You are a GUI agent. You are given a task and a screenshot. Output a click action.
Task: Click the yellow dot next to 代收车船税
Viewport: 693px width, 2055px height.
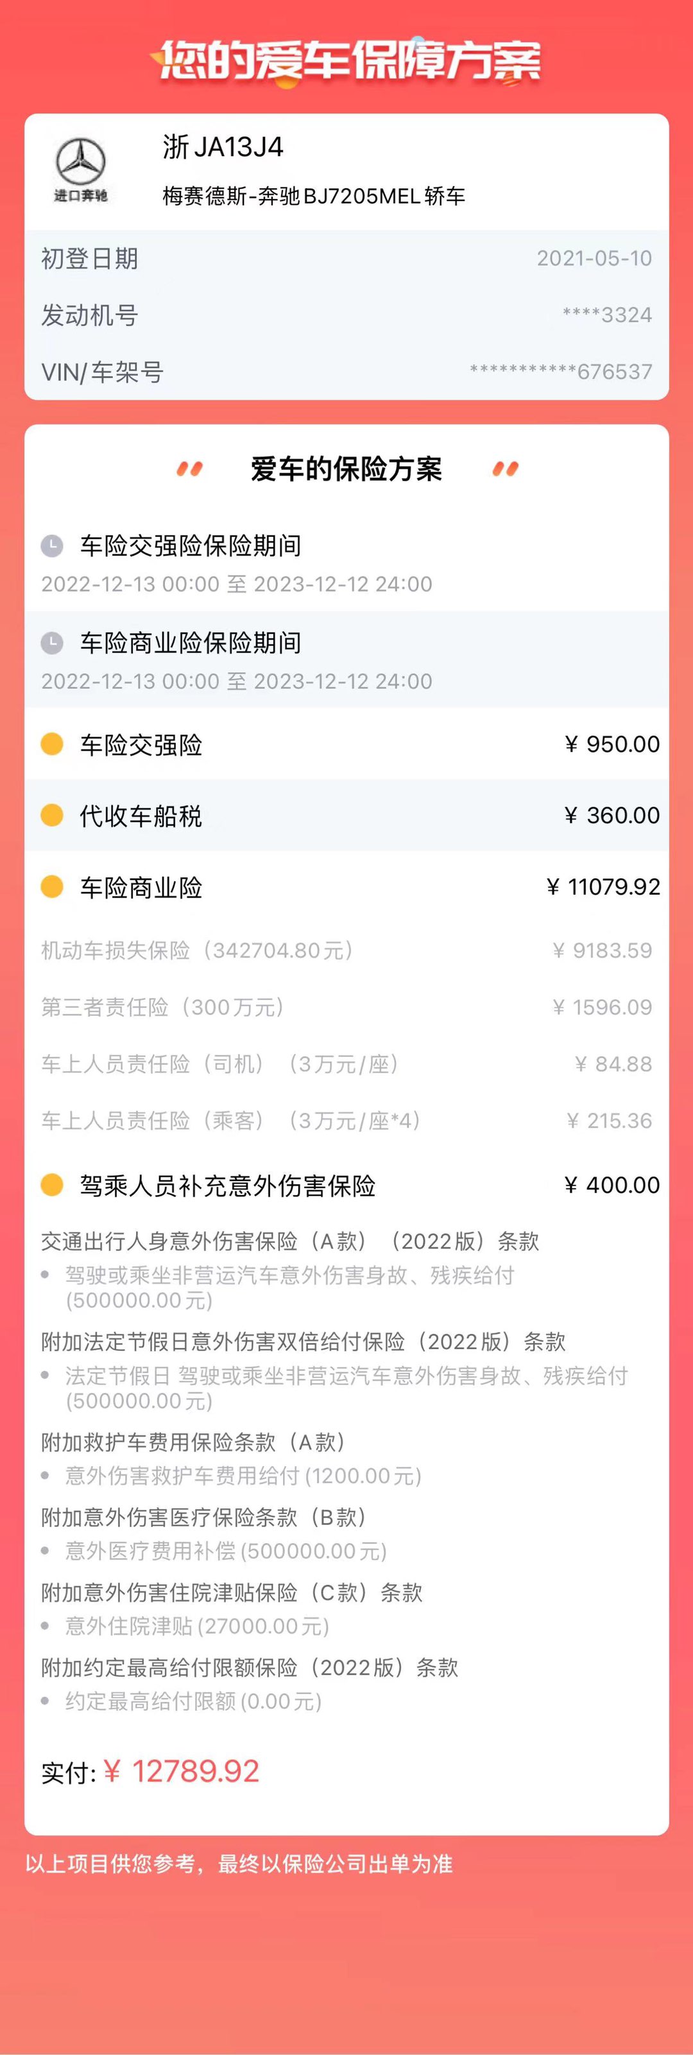coord(52,816)
